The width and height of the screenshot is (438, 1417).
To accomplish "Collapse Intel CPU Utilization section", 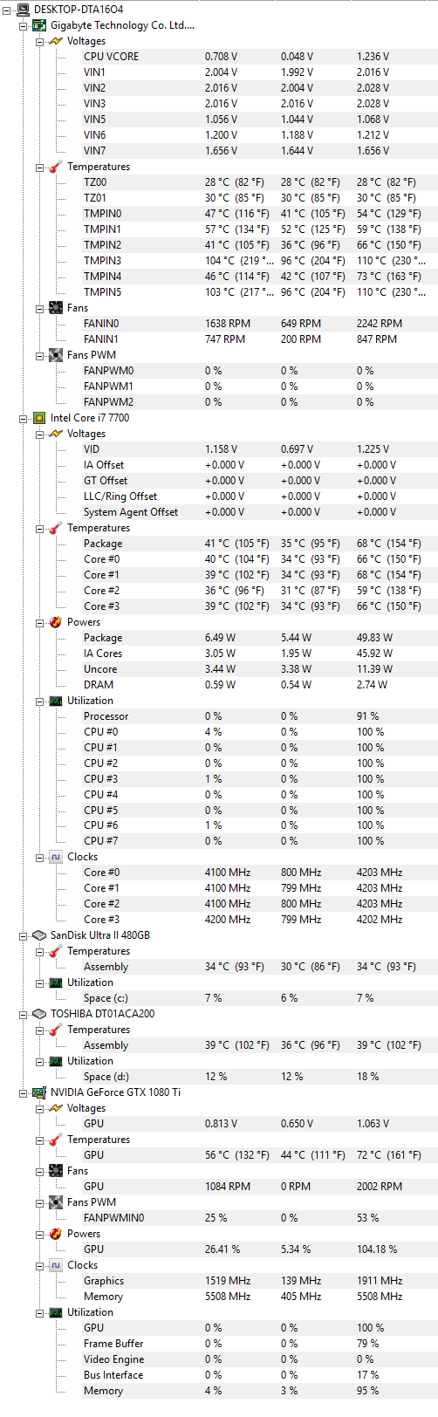I will pos(39,701).
